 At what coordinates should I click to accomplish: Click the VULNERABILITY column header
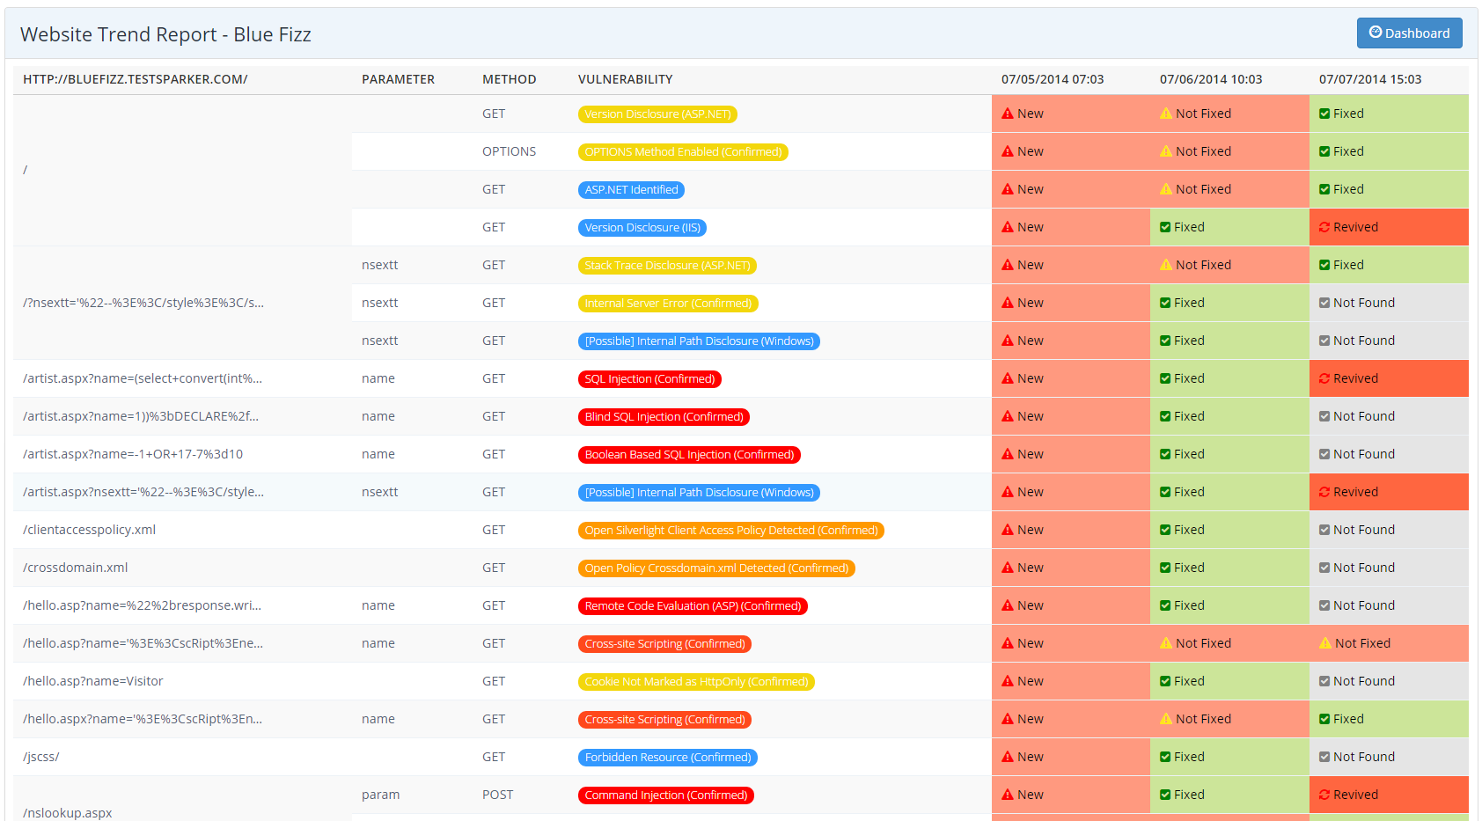click(x=625, y=79)
